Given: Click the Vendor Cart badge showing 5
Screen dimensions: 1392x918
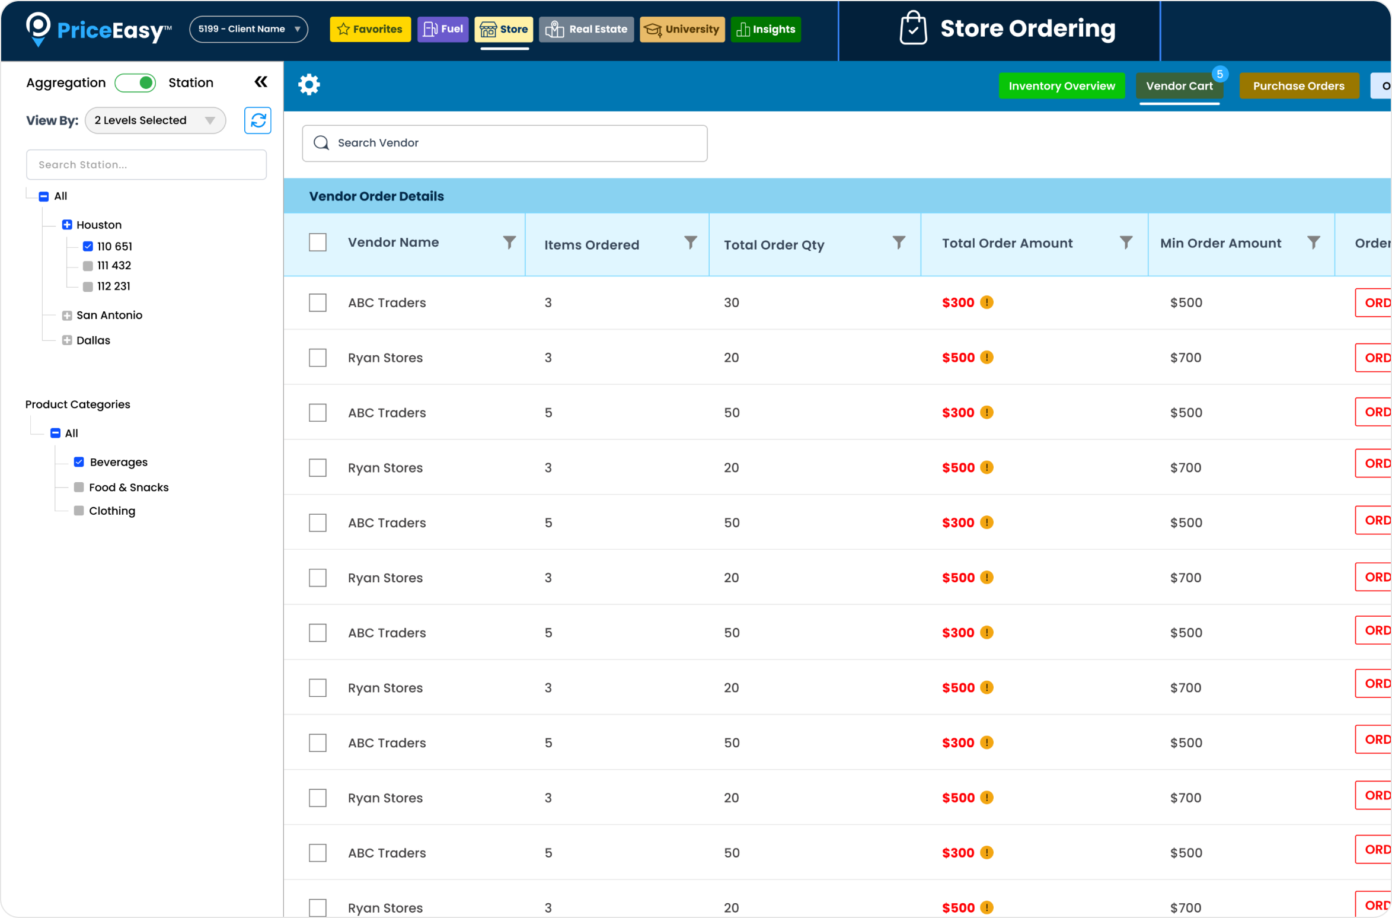Looking at the screenshot, I should [1219, 74].
